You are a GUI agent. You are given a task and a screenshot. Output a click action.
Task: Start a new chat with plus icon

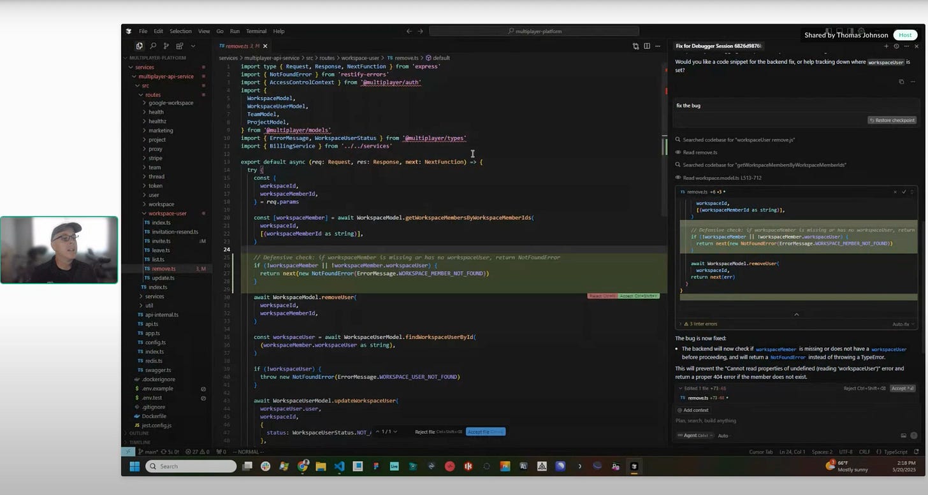click(886, 46)
